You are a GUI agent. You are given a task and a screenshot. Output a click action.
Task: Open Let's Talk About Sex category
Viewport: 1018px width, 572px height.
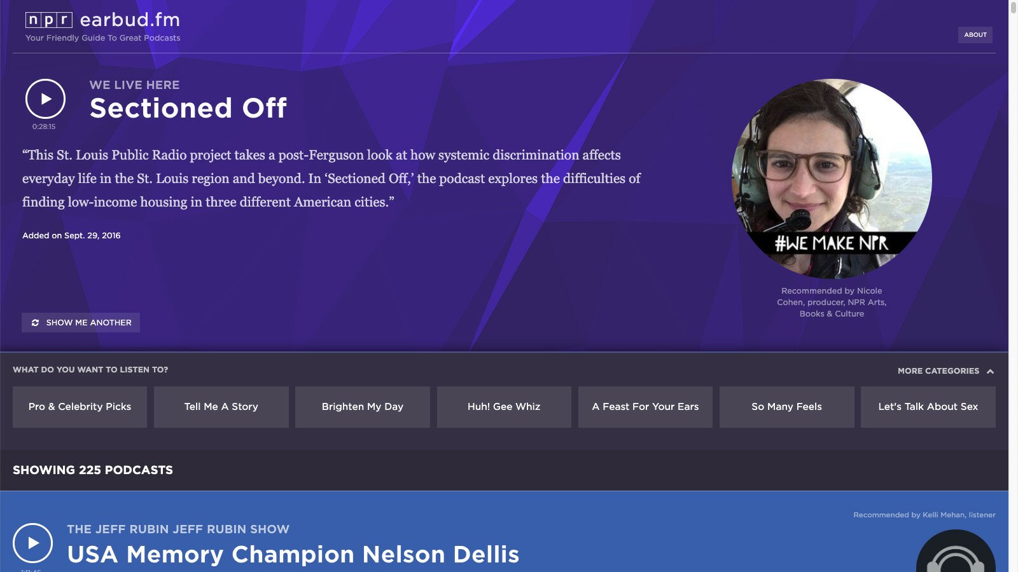(x=928, y=407)
